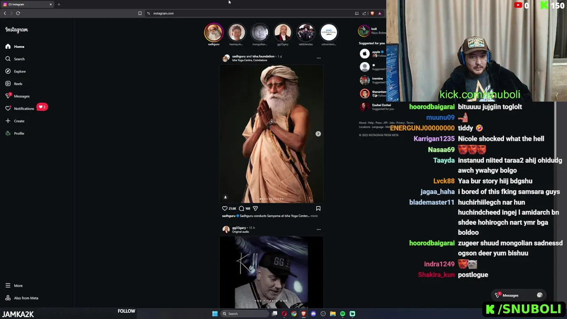The image size is (567, 319).
Task: Open gg33gary profile from post header
Action: coord(239,228)
